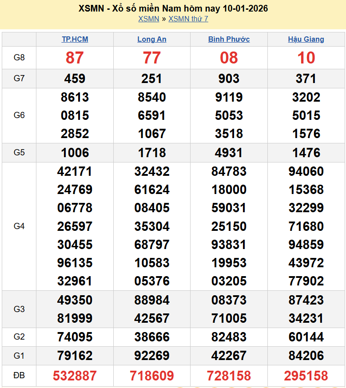This screenshot has width=346, height=388.
Task: Select the G4 row label cell
Action: click(19, 226)
